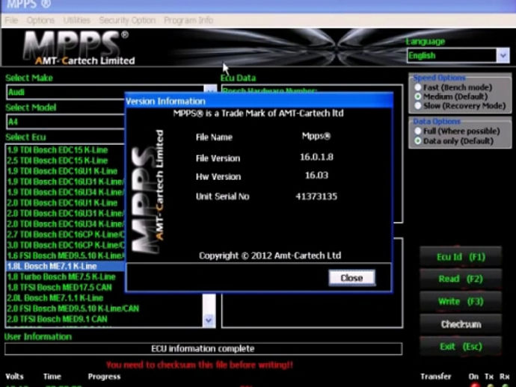The image size is (516, 387).
Task: Expand the Language dropdown arrow
Action: (503, 55)
